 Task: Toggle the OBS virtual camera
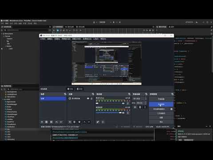click(159, 109)
